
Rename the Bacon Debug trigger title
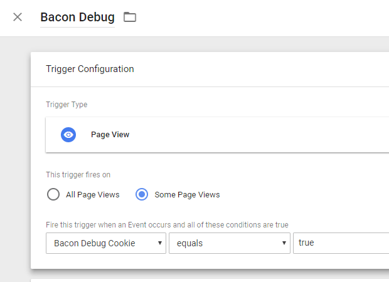[77, 18]
